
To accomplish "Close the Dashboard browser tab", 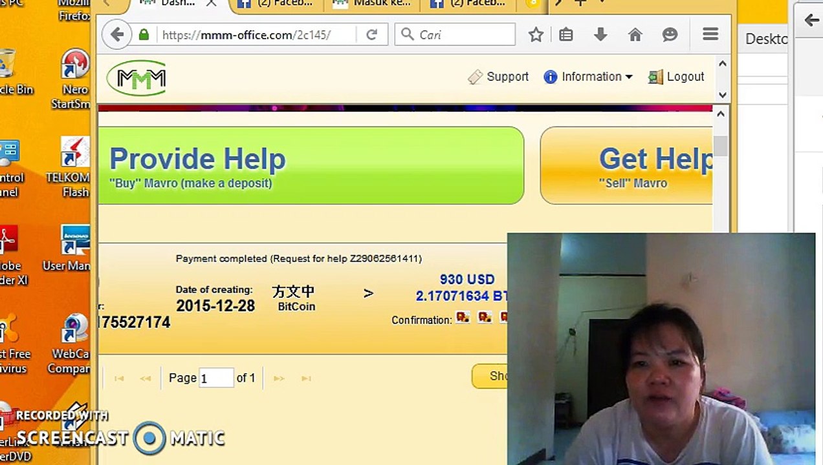I will (211, 4).
